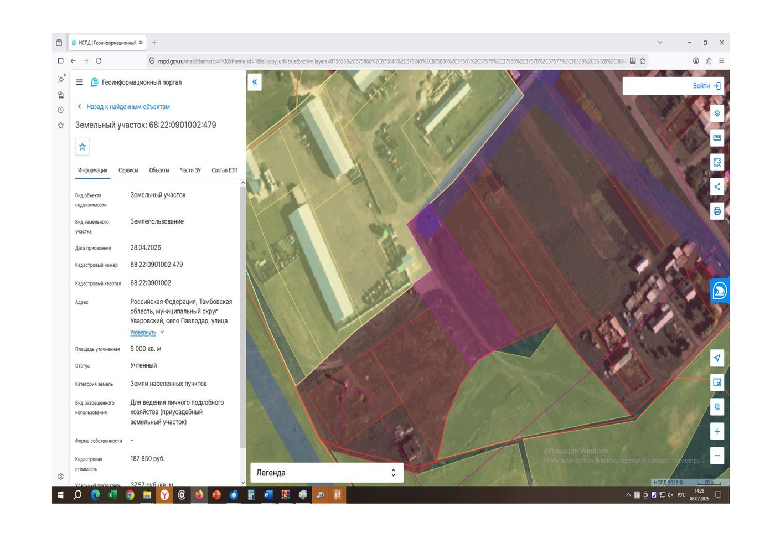The height and width of the screenshot is (548, 775).
Task: Switch to the Сервисы tab
Action: 128,170
